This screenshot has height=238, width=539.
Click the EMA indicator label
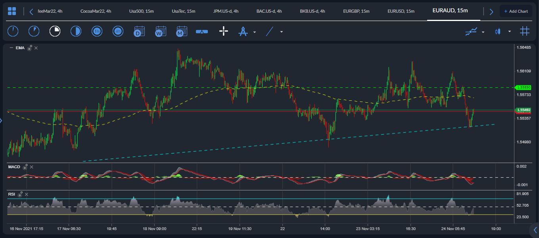20,48
